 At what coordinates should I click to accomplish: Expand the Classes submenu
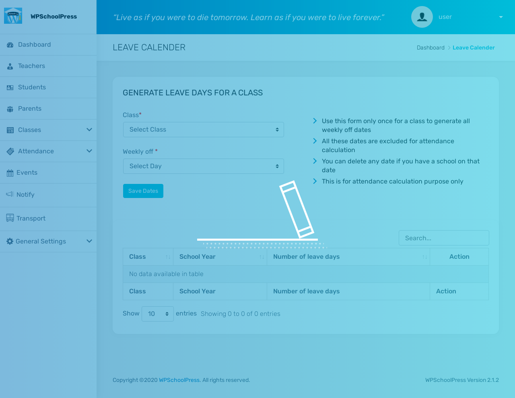click(x=89, y=130)
